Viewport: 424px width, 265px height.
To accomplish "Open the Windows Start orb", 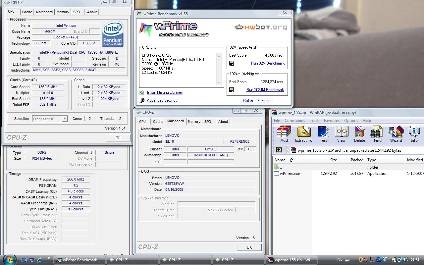I will point(9,259).
